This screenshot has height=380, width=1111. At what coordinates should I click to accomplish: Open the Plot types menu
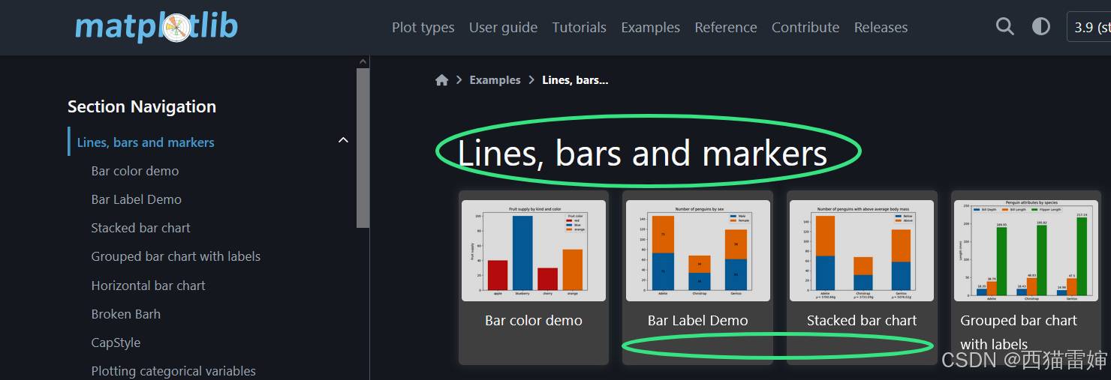423,27
